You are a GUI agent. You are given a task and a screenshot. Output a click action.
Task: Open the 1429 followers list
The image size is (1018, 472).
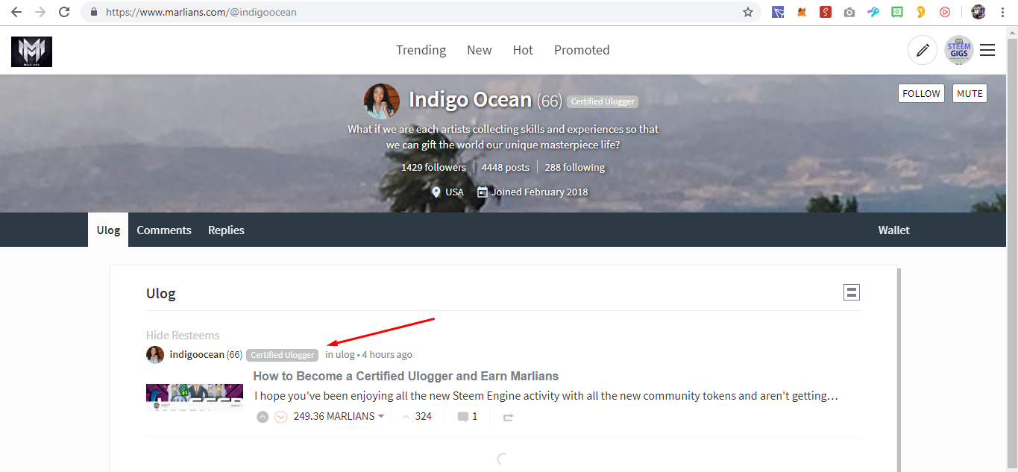click(x=433, y=167)
